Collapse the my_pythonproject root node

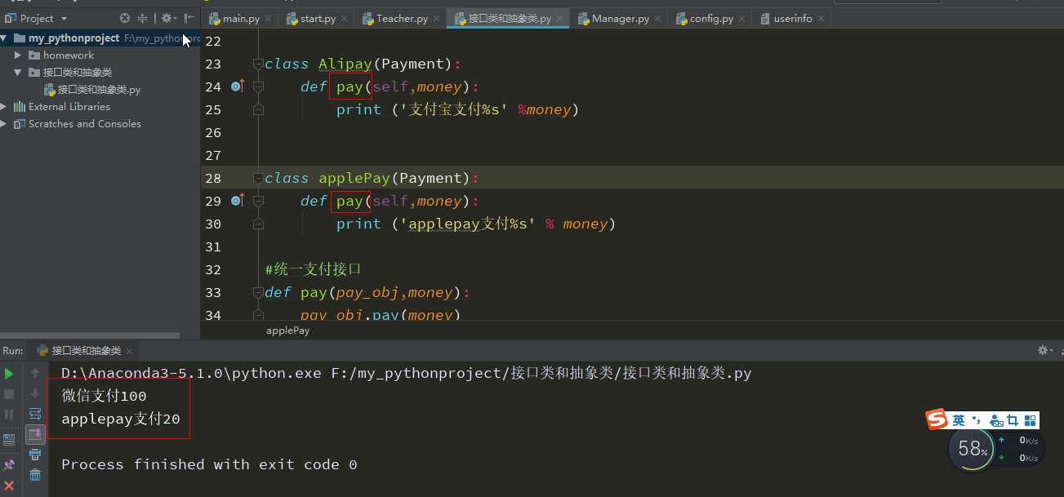(x=5, y=38)
